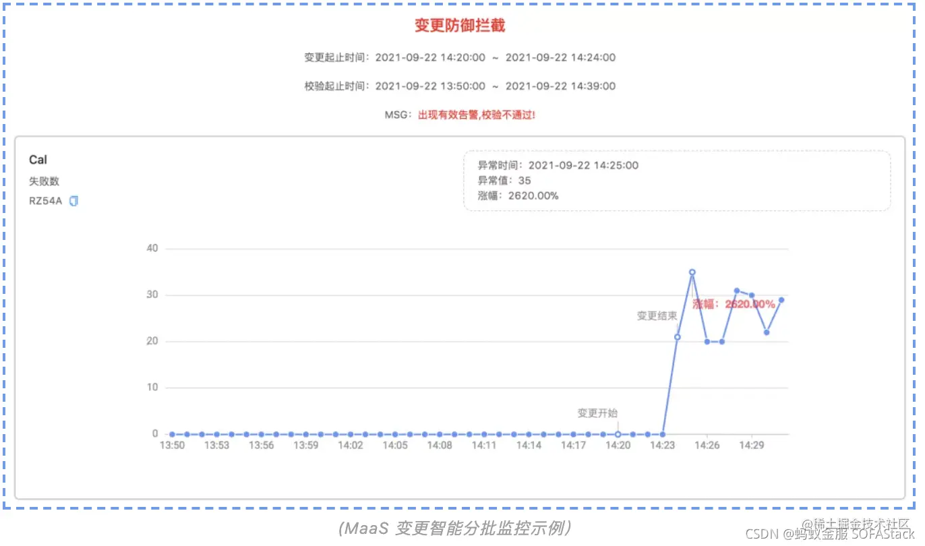This screenshot has height=546, width=925.
Task: Click the red 涨幅 2620.00% label on chart
Action: pos(734,304)
